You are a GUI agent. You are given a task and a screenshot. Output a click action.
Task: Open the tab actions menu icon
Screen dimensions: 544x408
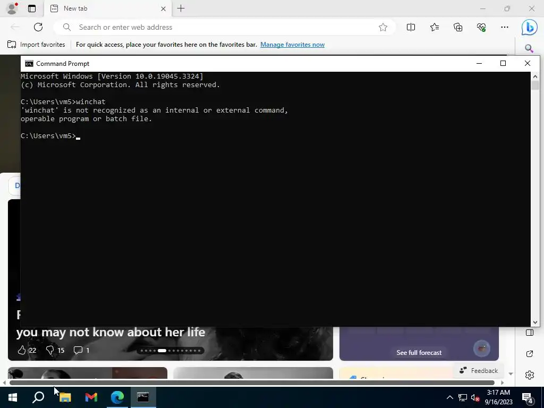click(32, 8)
